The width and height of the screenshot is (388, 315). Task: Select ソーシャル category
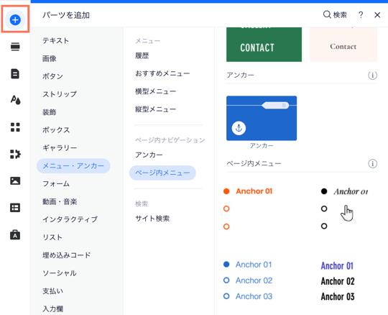(60, 273)
